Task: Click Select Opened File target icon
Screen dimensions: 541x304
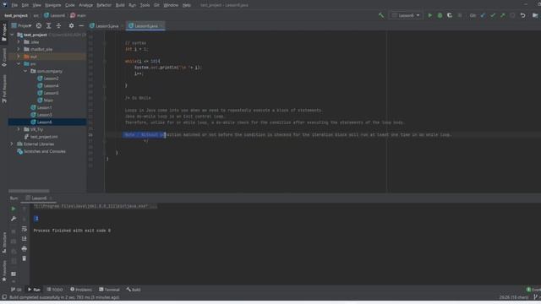Action: pyautogui.click(x=39, y=26)
